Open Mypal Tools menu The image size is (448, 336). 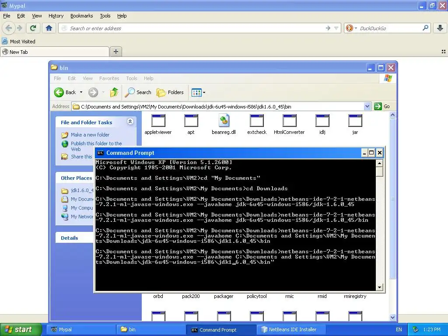(105, 16)
